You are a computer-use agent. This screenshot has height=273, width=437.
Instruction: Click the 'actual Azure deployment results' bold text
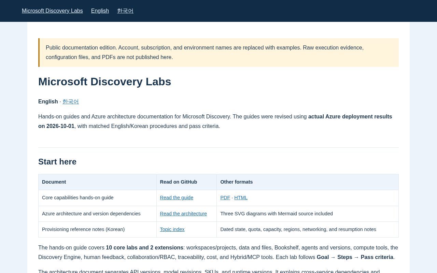tap(350, 117)
